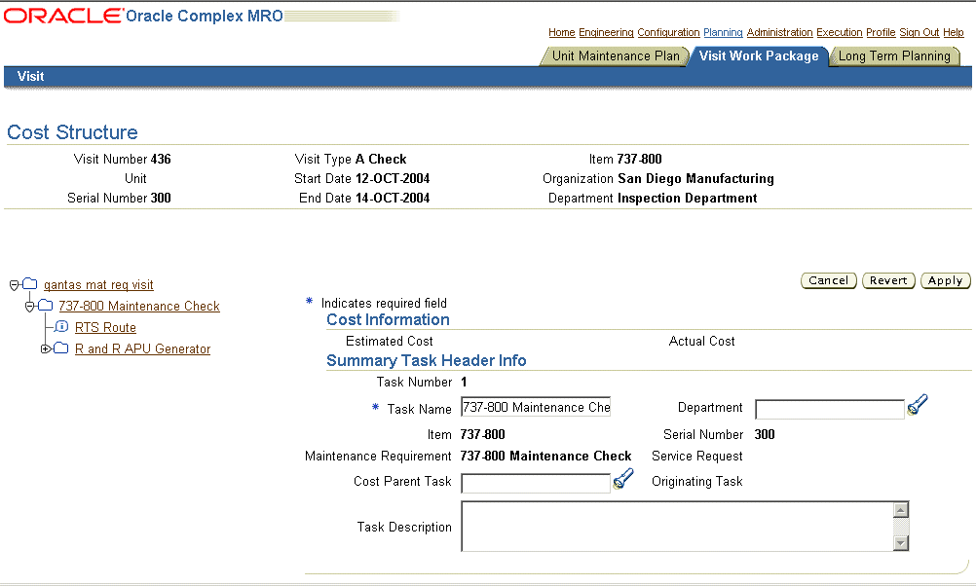Open Configuration link

[x=668, y=32]
